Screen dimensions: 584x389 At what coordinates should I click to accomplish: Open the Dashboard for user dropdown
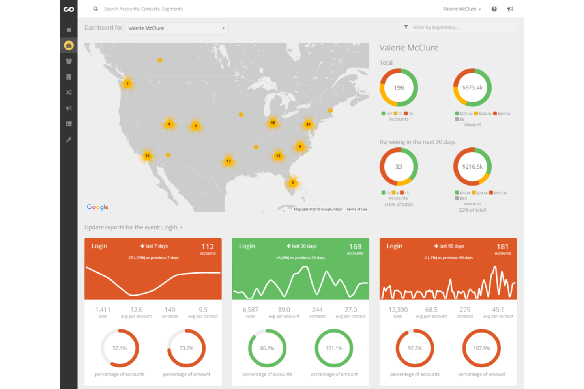tap(176, 28)
